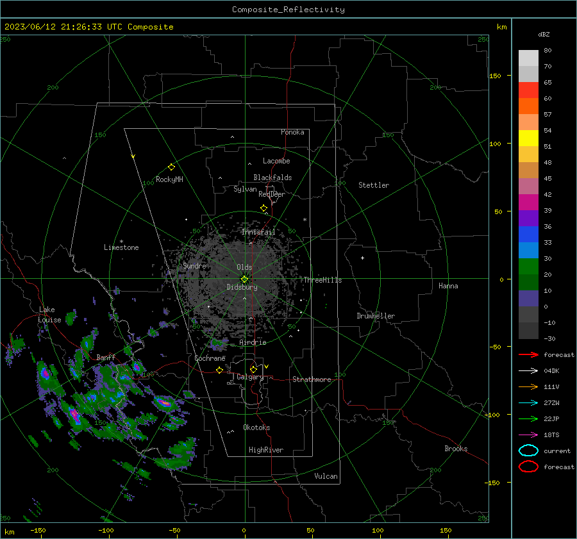This screenshot has height=539, width=577.
Task: Click the Composite_Reflectivity title text
Action: pos(288,10)
